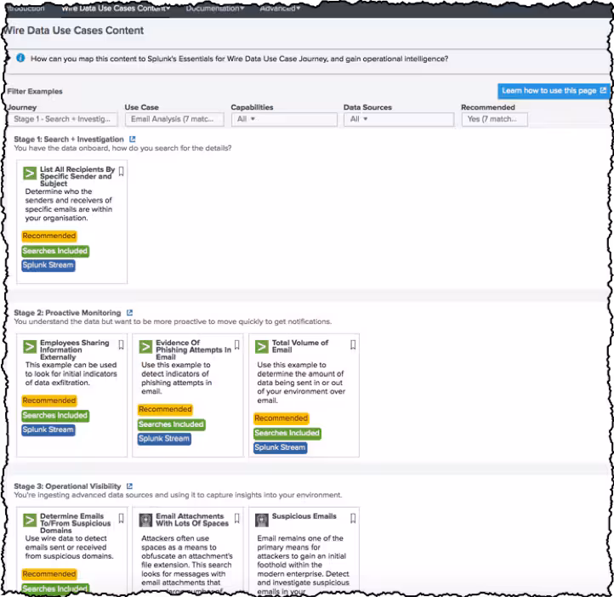The height and width of the screenshot is (597, 614).
Task: Open Stage 3 Operational Visibility external link icon
Action: click(x=129, y=486)
